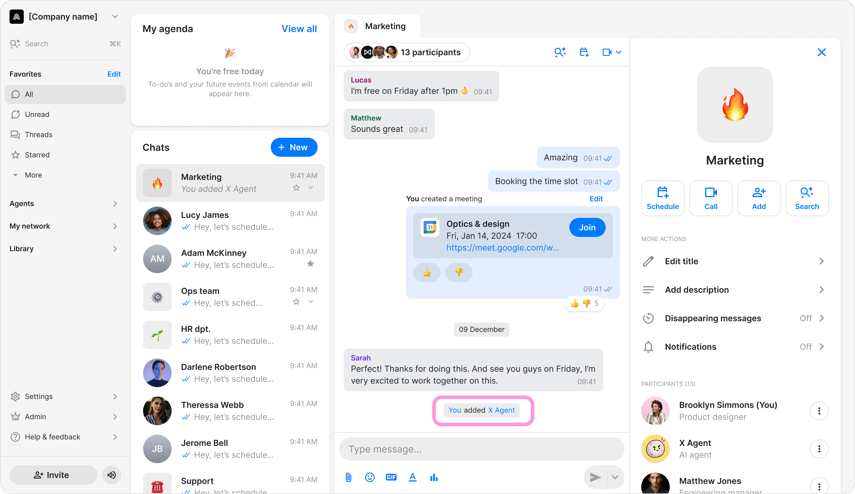Open Help & feedback
The height and width of the screenshot is (494, 855).
(65, 437)
